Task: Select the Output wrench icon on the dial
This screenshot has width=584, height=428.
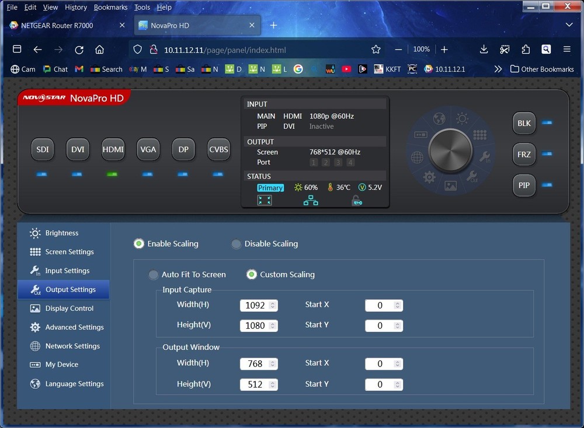Action: coord(473,177)
